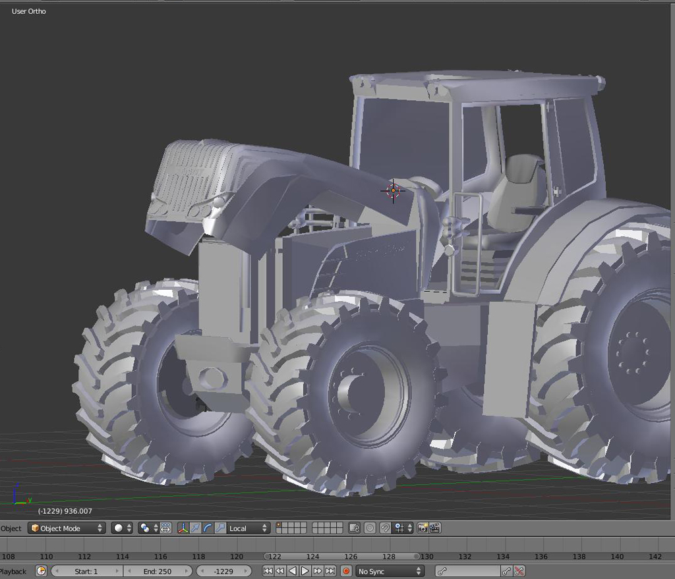Toggle the 3D manipulator axes icon

click(x=183, y=528)
